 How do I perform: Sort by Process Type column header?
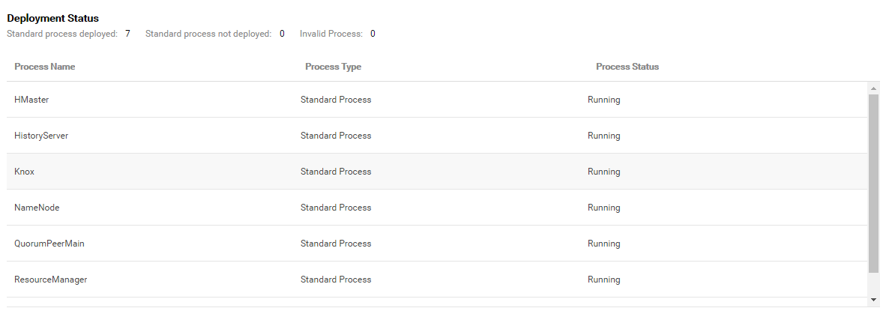pyautogui.click(x=334, y=66)
